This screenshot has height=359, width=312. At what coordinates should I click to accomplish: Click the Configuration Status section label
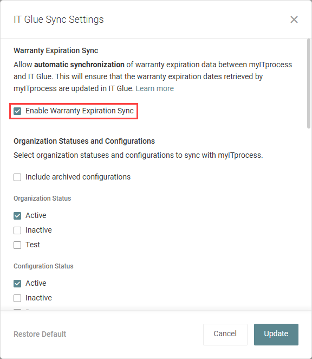tap(43, 266)
